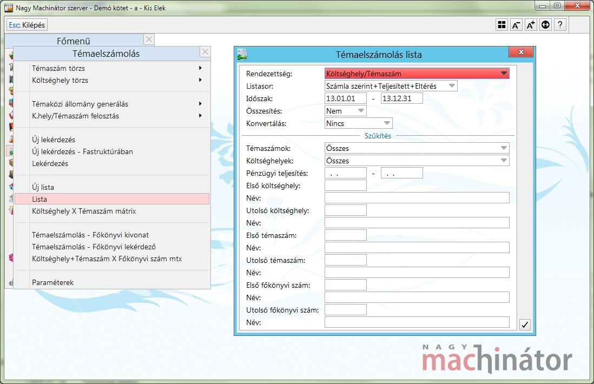Click the Első főkönyvi szám input field
The height and width of the screenshot is (384, 594).
346,285
